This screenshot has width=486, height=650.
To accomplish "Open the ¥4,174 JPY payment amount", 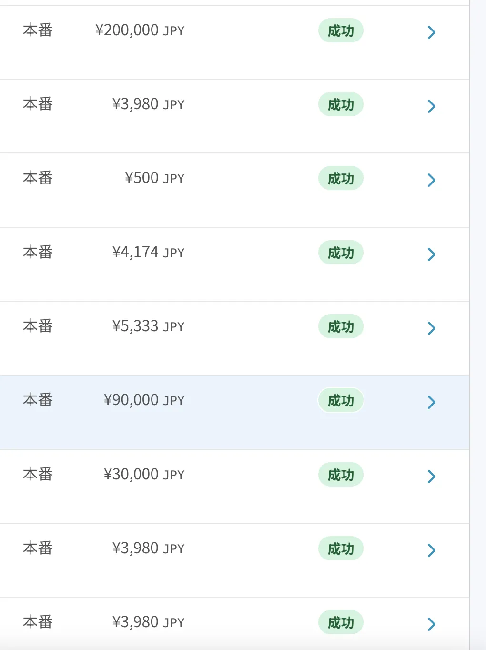I will click(148, 252).
